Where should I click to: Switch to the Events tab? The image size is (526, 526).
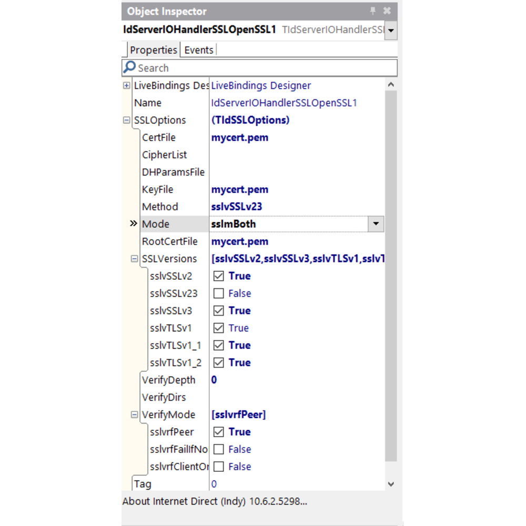(x=199, y=50)
